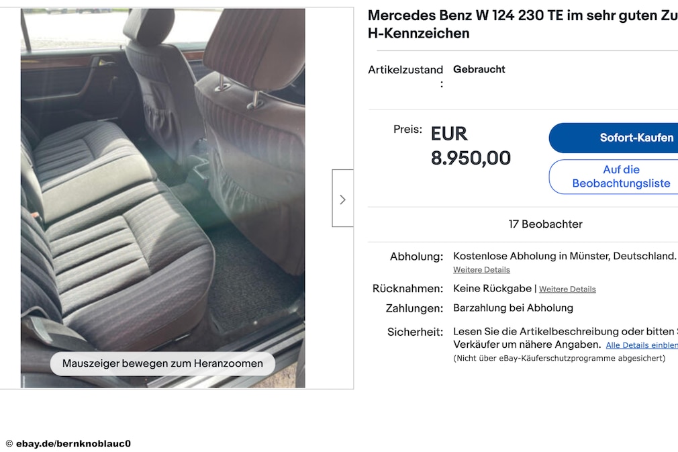Click the Zahlungen label
Screen dimensions: 678x452
pos(414,308)
